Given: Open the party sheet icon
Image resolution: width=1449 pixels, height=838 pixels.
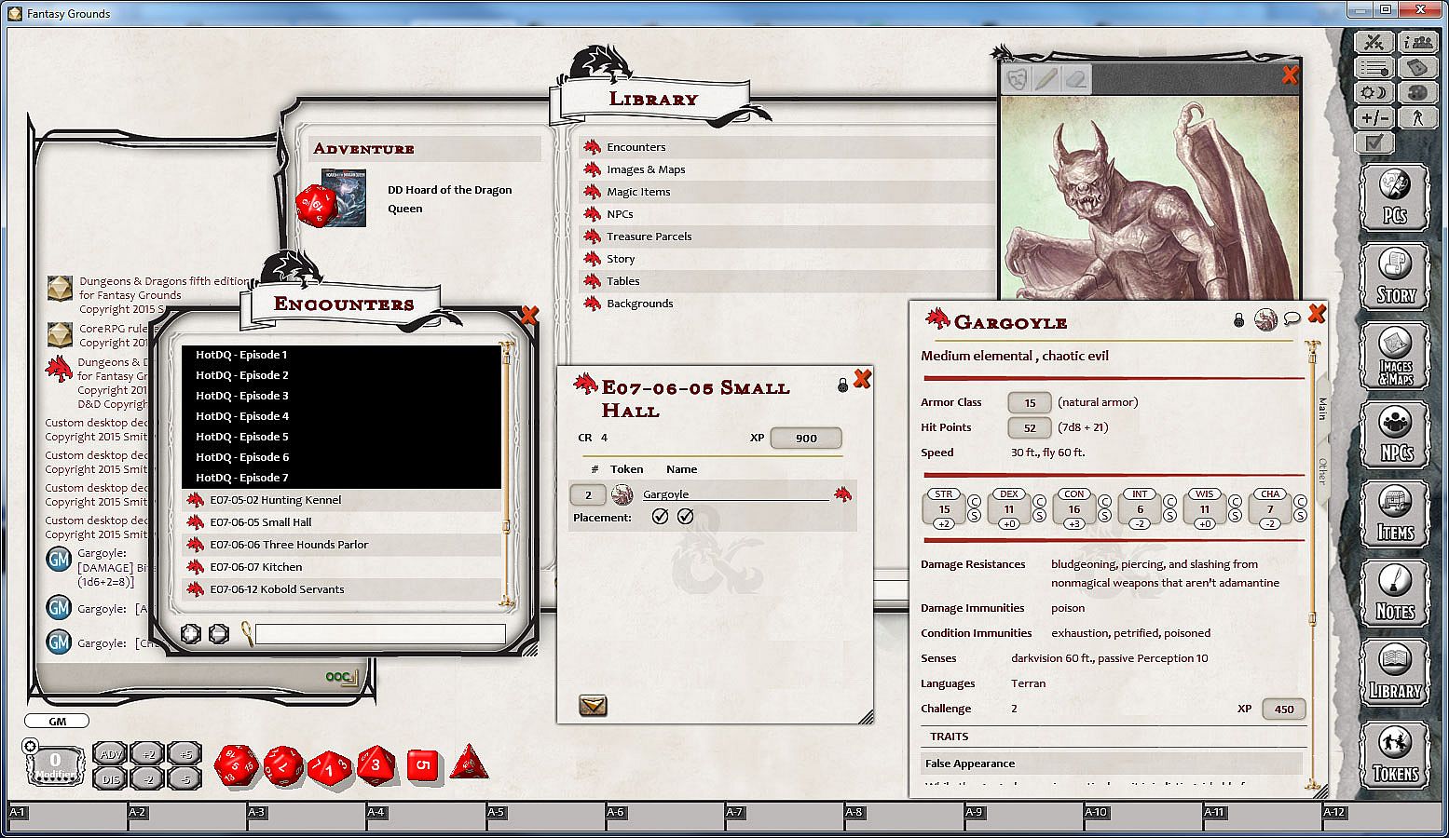Looking at the screenshot, I should point(1419,43).
